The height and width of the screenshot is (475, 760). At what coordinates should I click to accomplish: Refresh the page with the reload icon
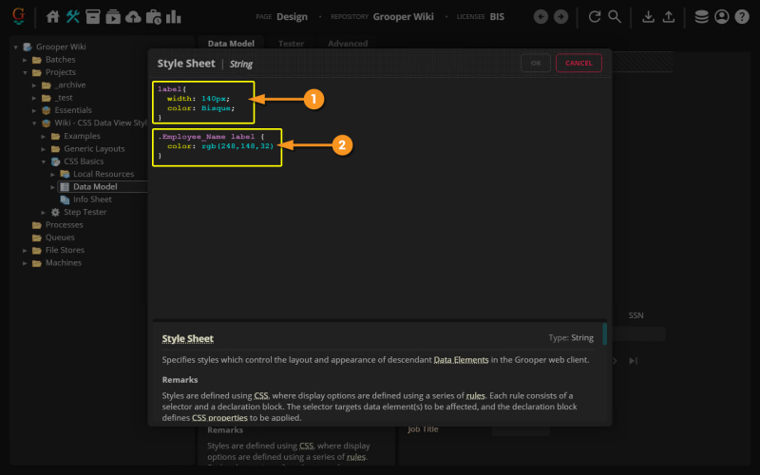[x=595, y=17]
